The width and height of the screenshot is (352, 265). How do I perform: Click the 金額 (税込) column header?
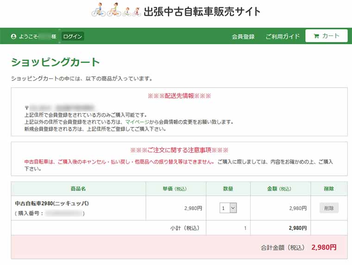279,189
